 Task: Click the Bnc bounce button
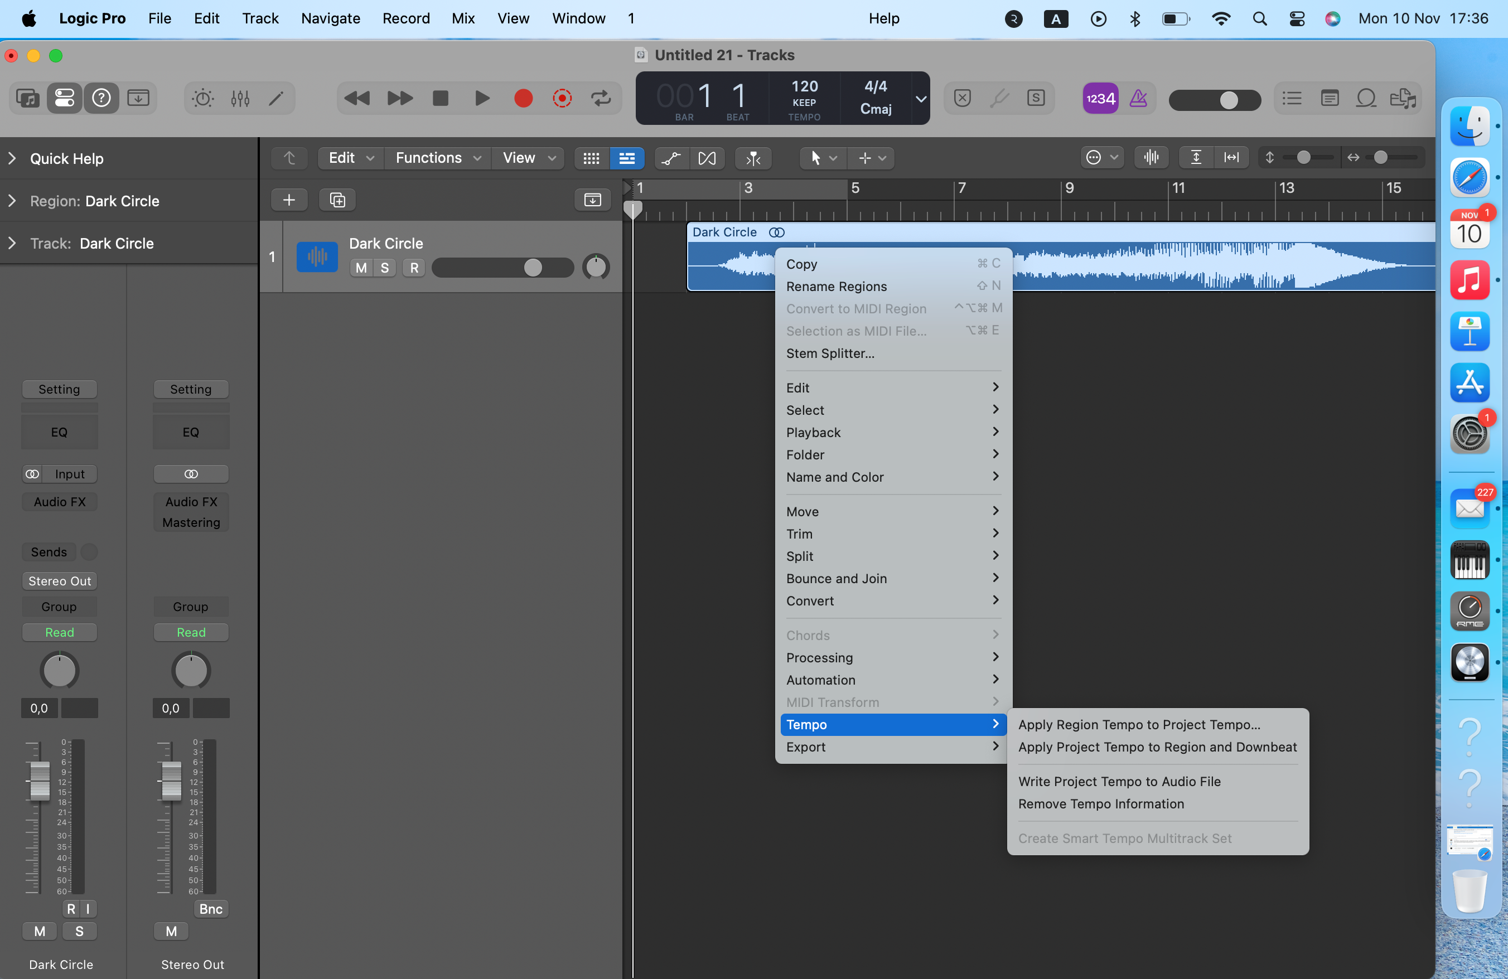pos(210,909)
